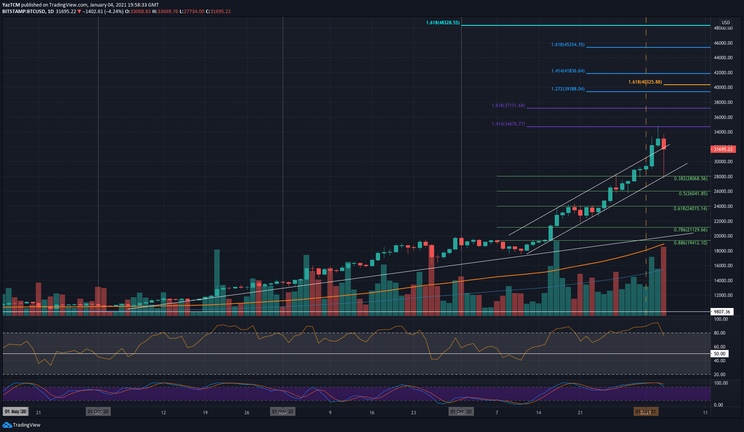Screen dimensions: 744x432
Task: Click the TradingView cloud logo icon
Action: click(7, 425)
